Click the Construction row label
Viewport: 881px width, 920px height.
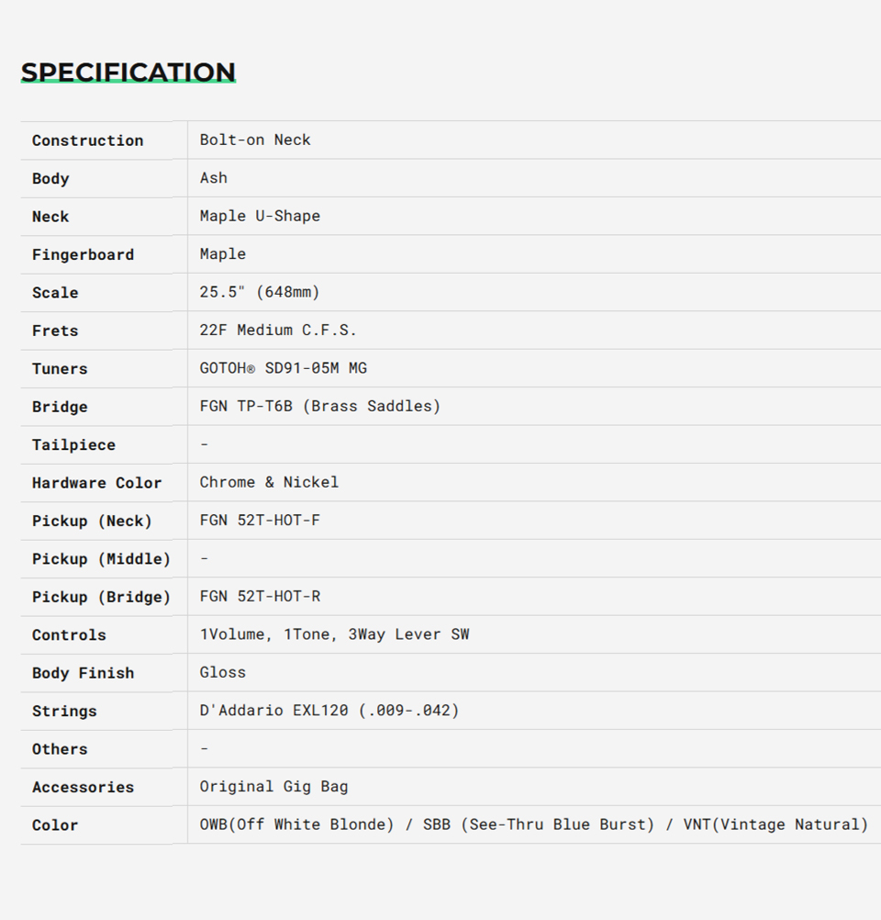(87, 140)
